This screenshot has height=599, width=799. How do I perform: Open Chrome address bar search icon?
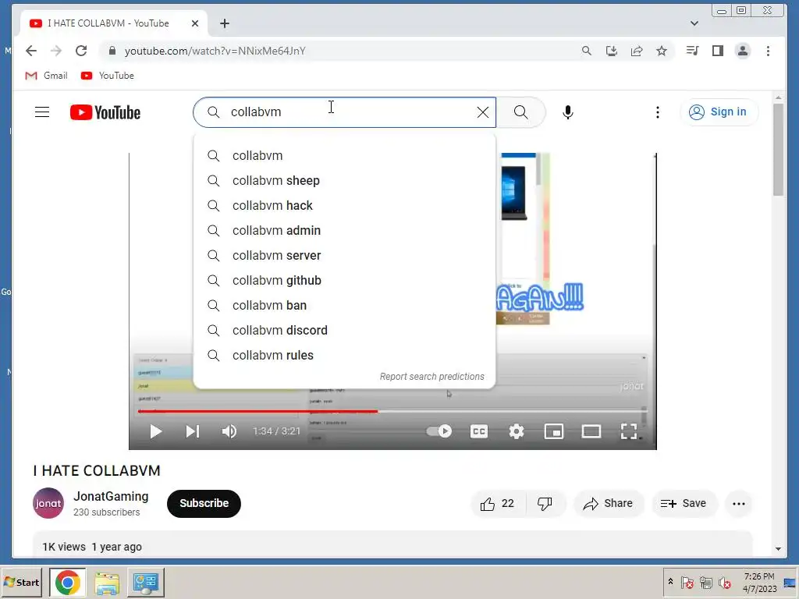pos(587,51)
